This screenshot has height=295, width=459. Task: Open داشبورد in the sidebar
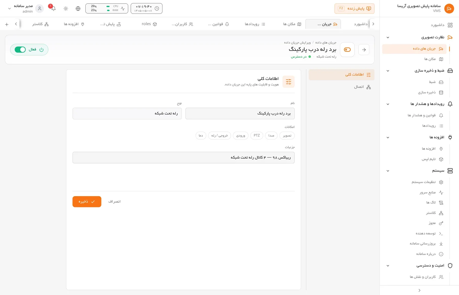click(442, 25)
